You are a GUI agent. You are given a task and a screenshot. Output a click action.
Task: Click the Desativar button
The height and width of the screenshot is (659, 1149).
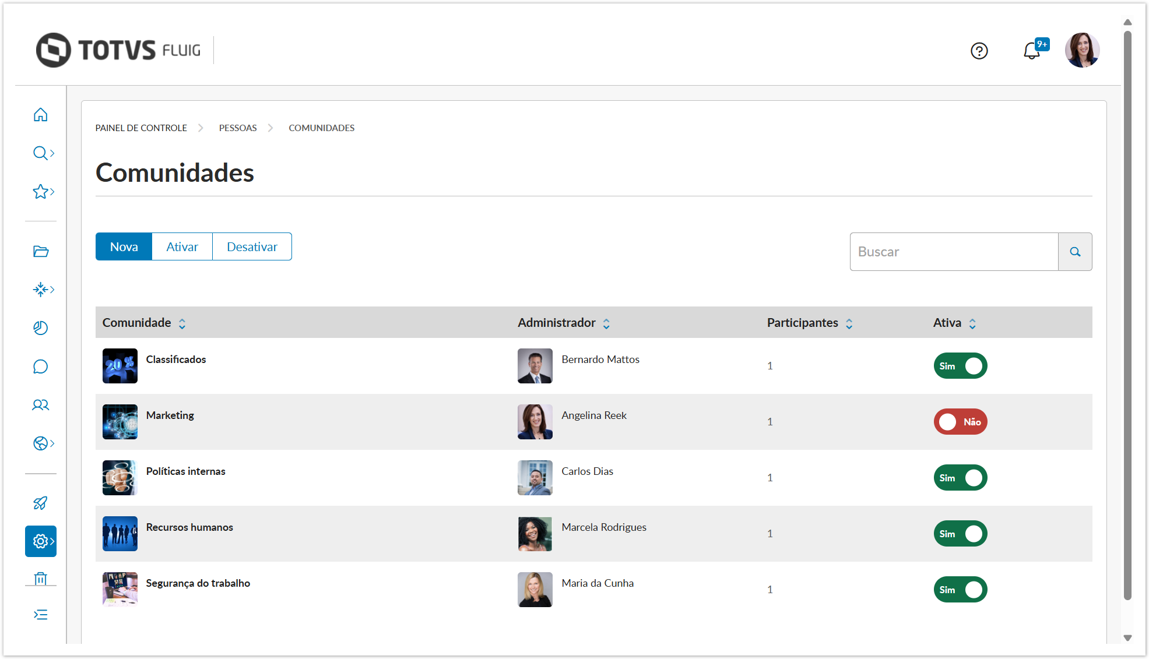[252, 247]
